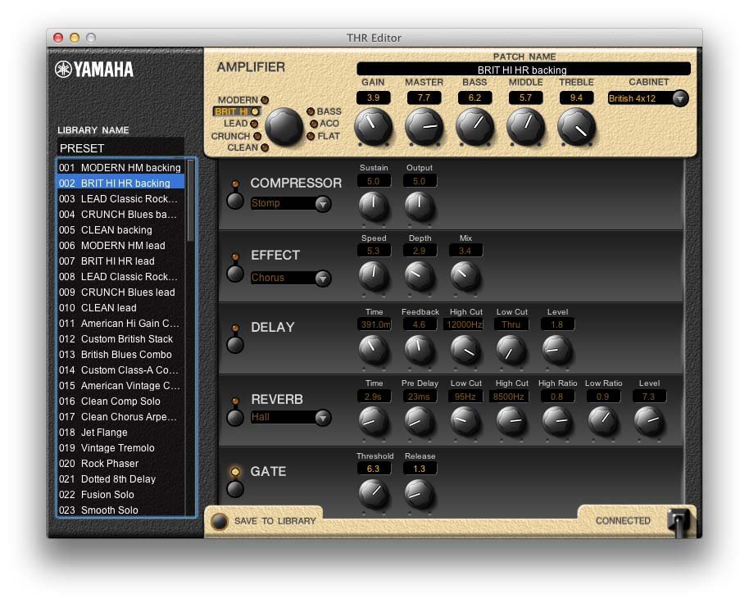
Task: Click the LIBRARY NAME PRESET field
Action: click(x=120, y=148)
